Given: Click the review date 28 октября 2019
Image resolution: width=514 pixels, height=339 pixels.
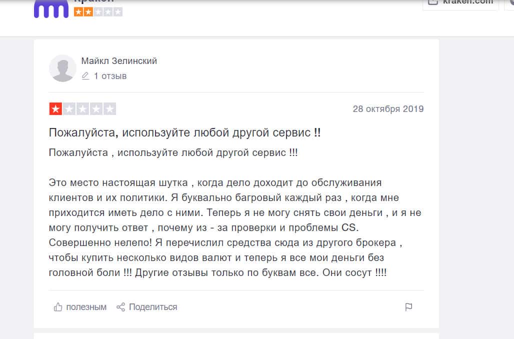Looking at the screenshot, I should 388,109.
